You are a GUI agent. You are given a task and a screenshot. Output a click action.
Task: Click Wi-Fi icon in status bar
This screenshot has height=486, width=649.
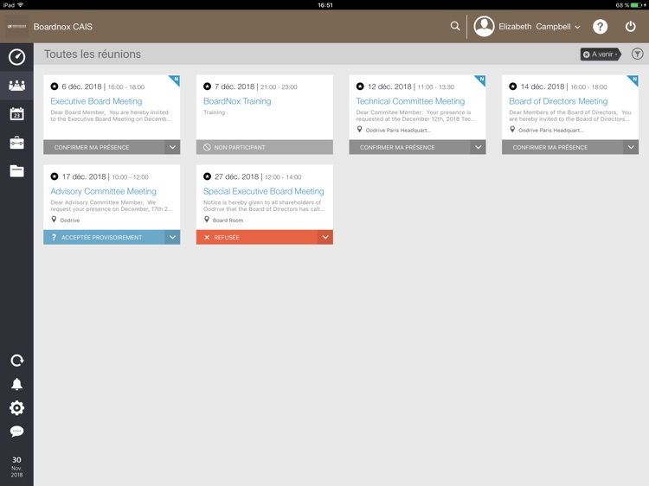point(20,5)
